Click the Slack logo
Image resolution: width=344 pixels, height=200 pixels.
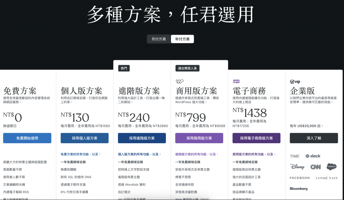[x=313, y=156]
